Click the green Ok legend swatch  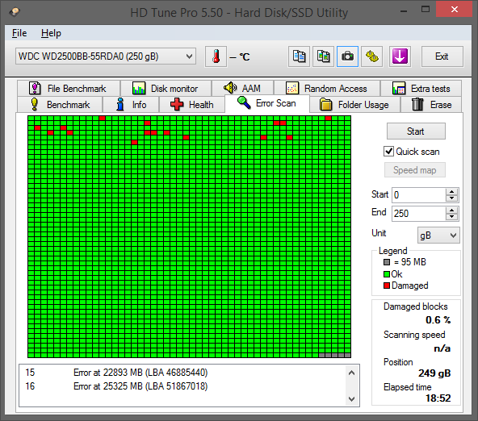tap(387, 274)
